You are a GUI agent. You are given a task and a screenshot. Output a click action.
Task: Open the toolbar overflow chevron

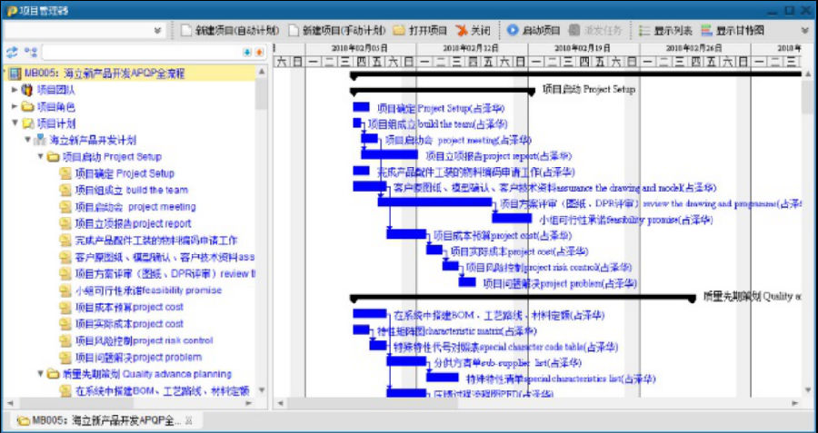pos(804,31)
